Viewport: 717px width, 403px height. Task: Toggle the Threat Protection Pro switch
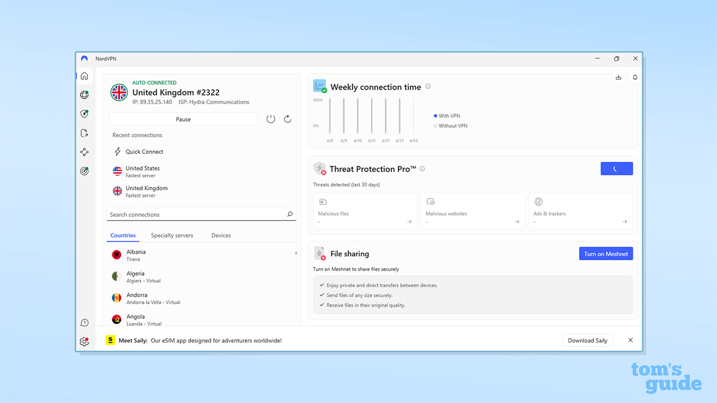point(617,168)
